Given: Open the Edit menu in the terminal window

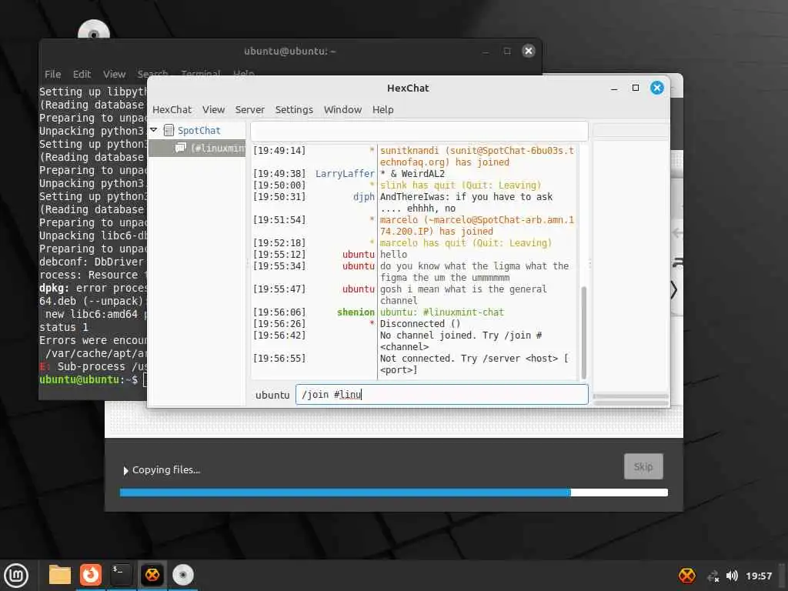Looking at the screenshot, I should [x=82, y=75].
